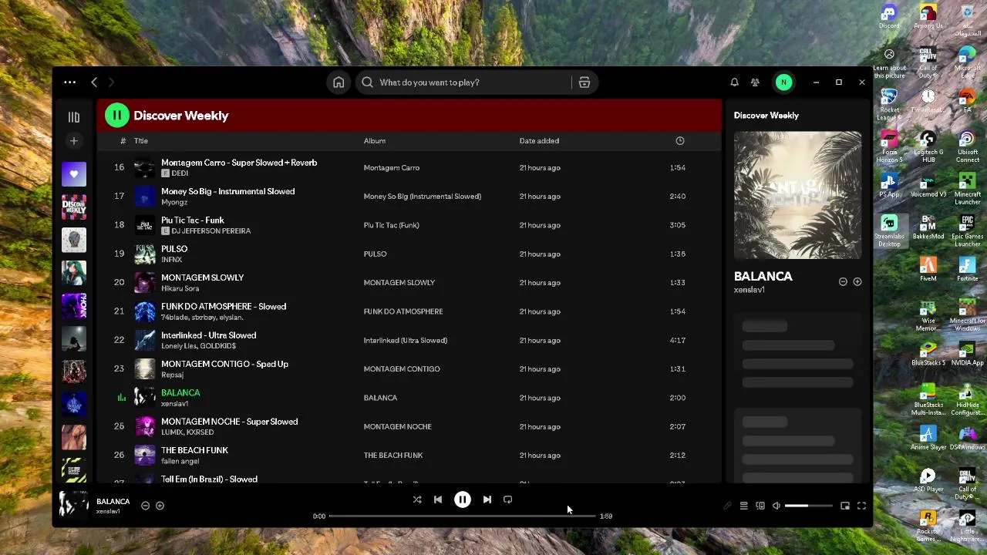Sort tracks by the Album column
The height and width of the screenshot is (555, 987).
(375, 141)
